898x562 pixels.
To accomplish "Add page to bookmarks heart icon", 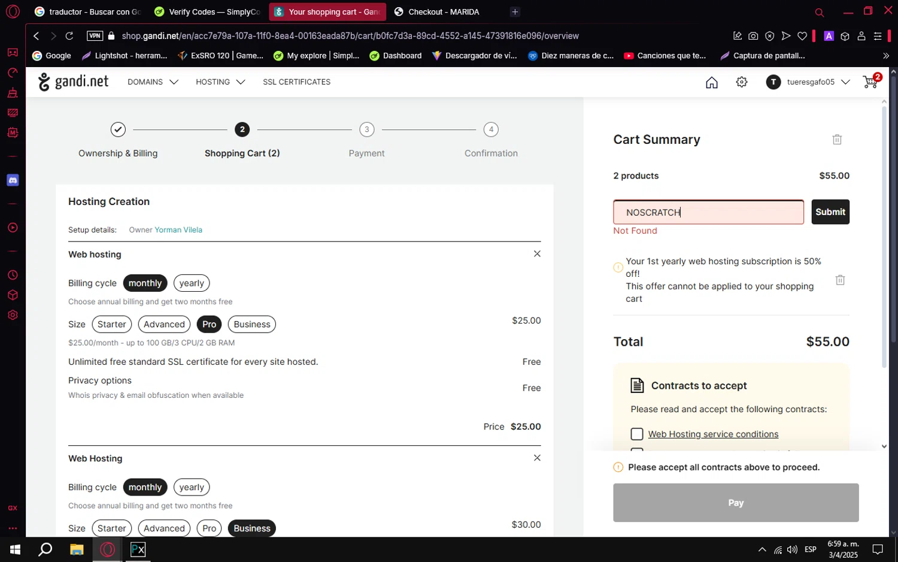I will pos(802,36).
